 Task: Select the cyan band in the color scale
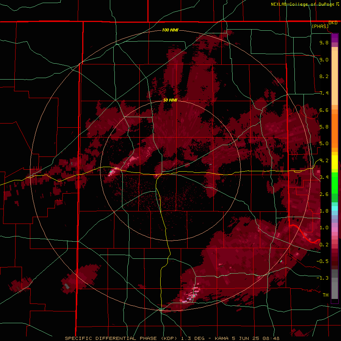[335, 208]
